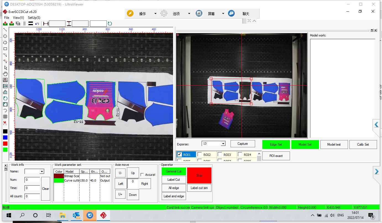Click the ROI list scrollbar up arrow
Image resolution: width=382 pixels, height=223 pixels.
coord(259,153)
